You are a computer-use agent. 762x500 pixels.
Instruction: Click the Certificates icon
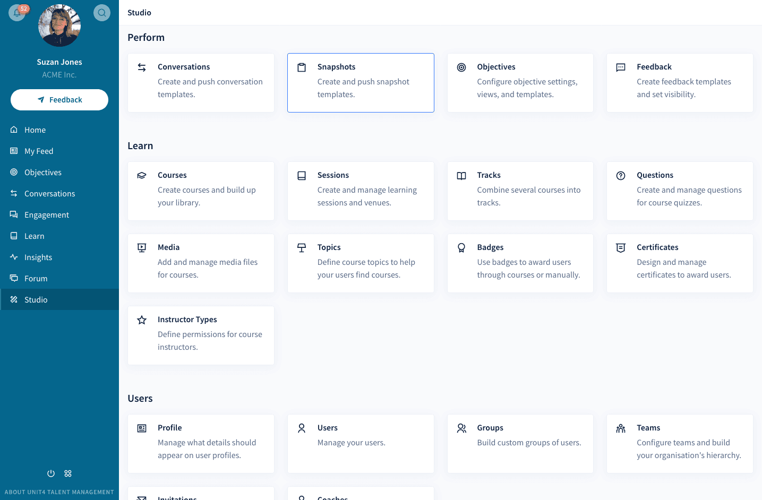pos(621,247)
